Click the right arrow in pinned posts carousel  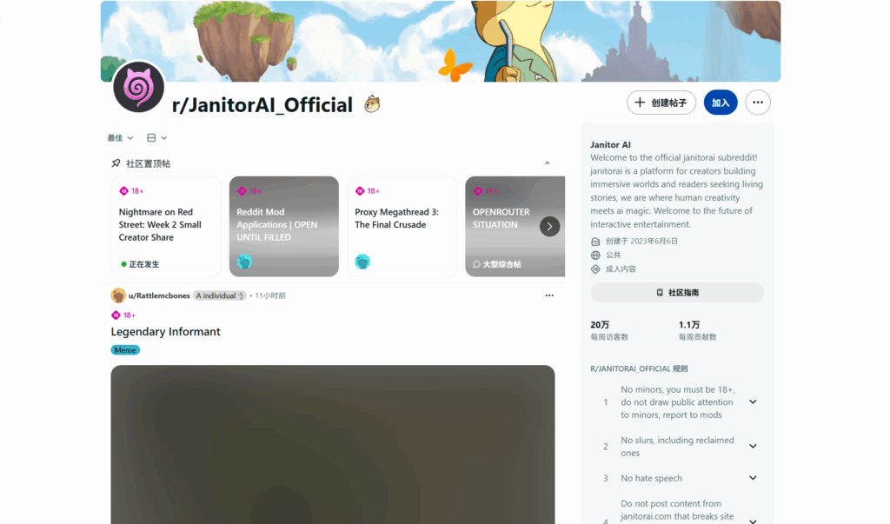[x=549, y=227]
